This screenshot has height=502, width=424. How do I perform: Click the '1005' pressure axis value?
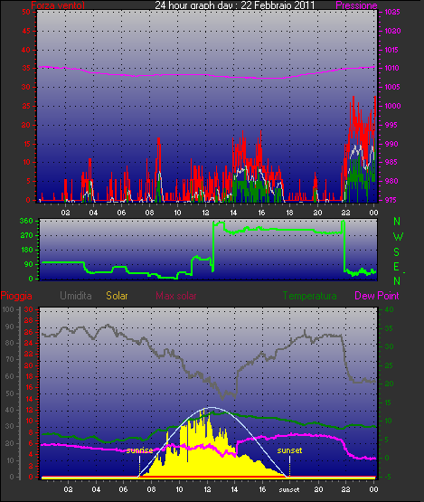click(x=392, y=87)
